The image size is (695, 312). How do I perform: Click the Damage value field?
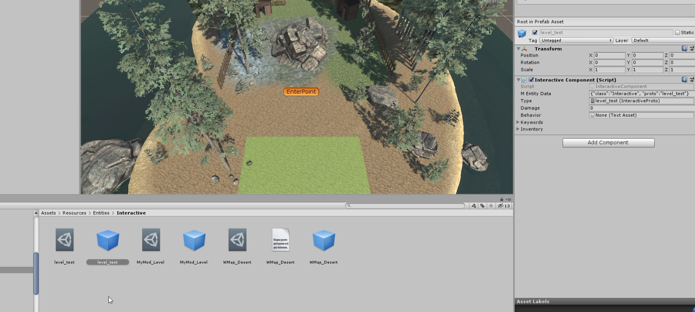point(642,108)
